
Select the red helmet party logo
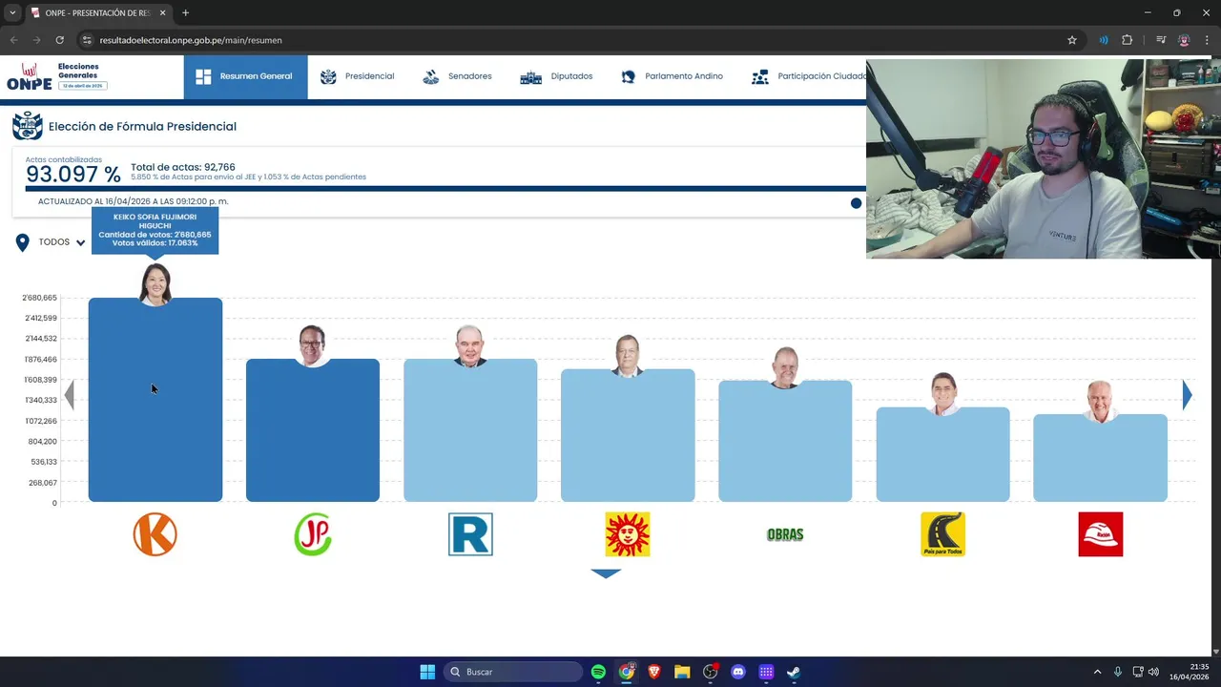(x=1100, y=534)
